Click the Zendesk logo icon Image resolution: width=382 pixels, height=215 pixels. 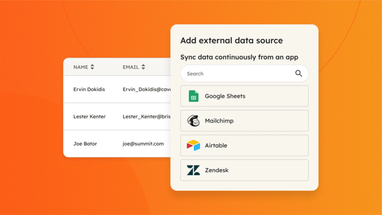tap(193, 170)
